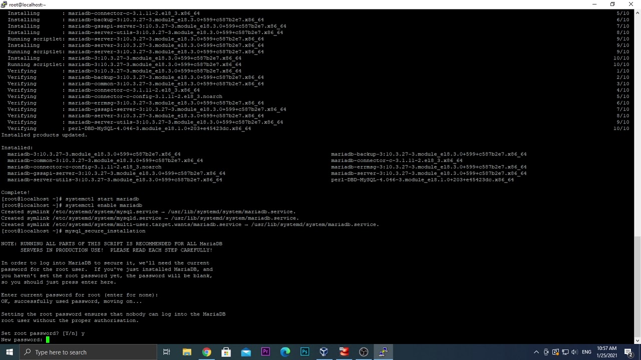Screen dimensions: 641x360
Task: Open VirtualBox from the taskbar
Action: point(324,352)
